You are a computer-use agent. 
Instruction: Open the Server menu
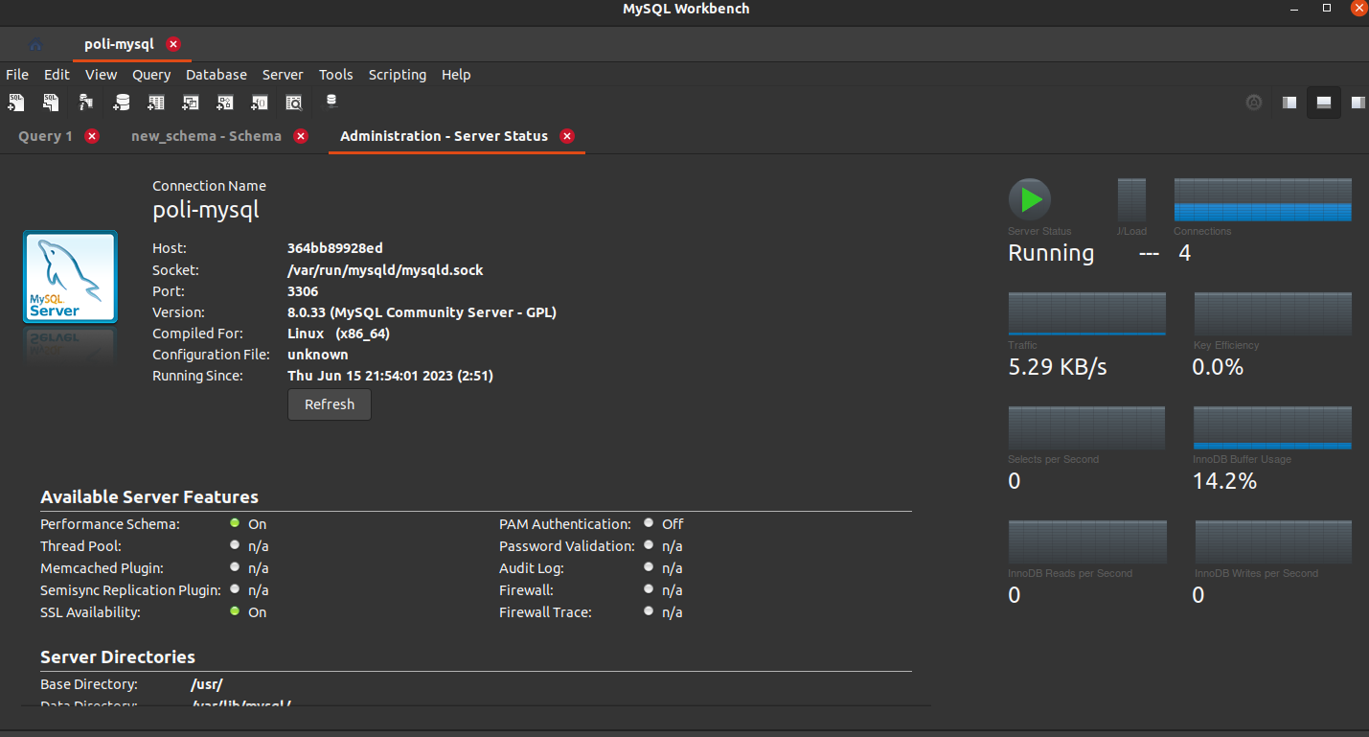(x=283, y=75)
